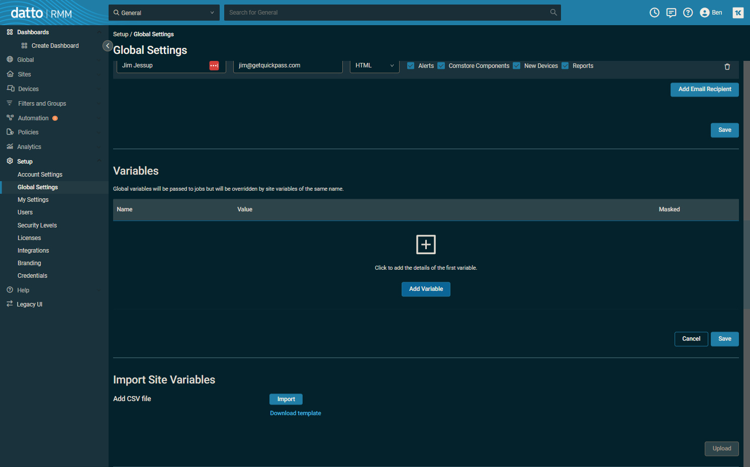Click the plus square add variable icon
750x467 pixels.
click(x=426, y=245)
